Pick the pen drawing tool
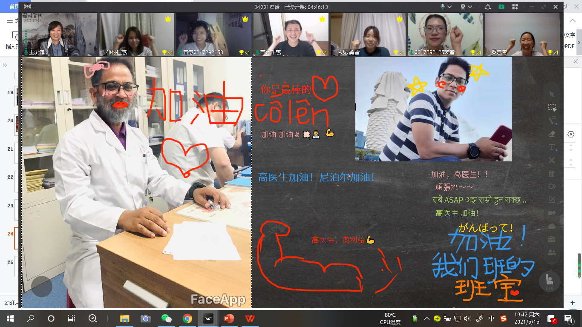 552,120
